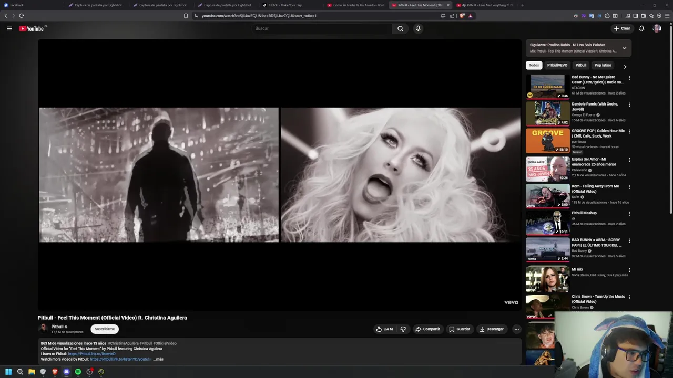Focus the Buscar search field

coord(322,28)
